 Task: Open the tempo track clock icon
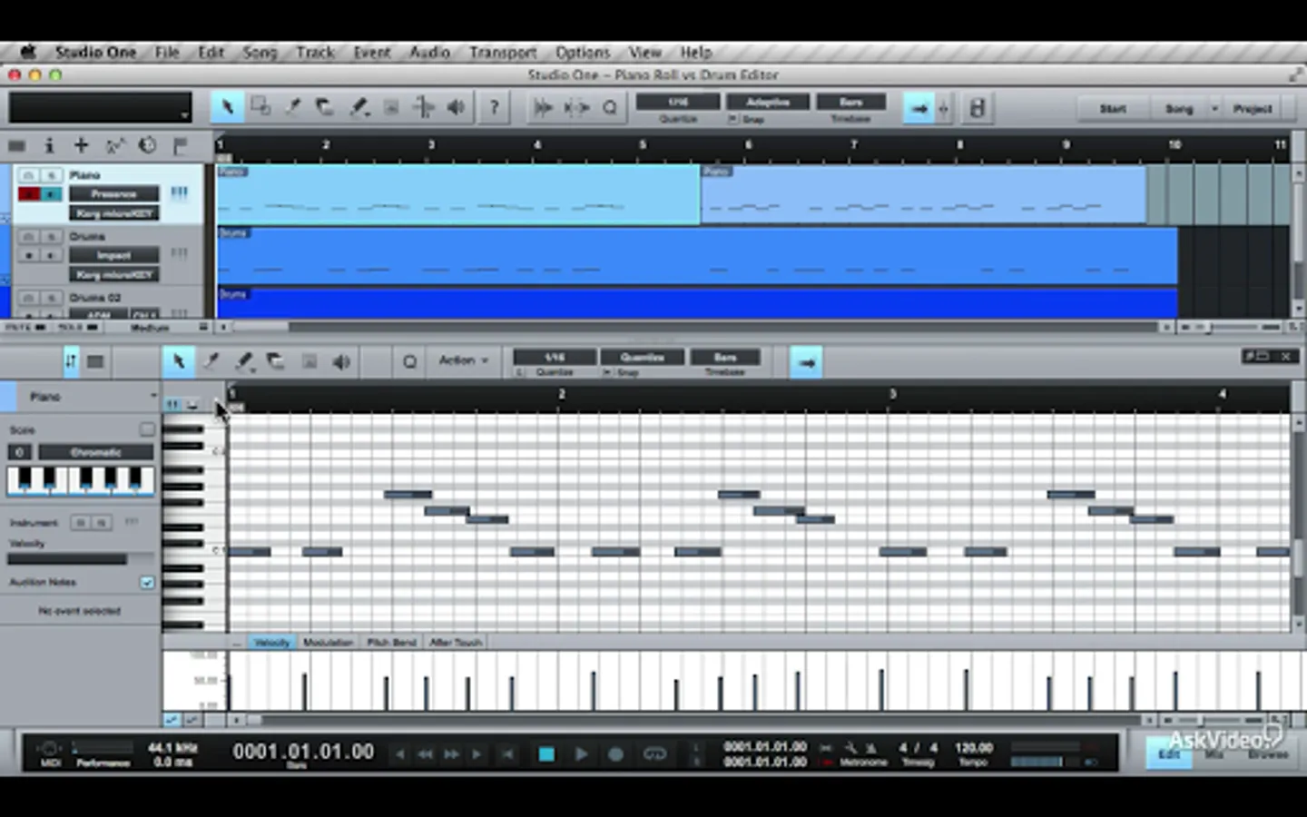(147, 145)
